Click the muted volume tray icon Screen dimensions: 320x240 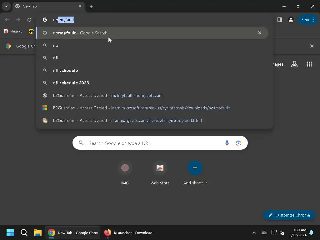pos(282,232)
